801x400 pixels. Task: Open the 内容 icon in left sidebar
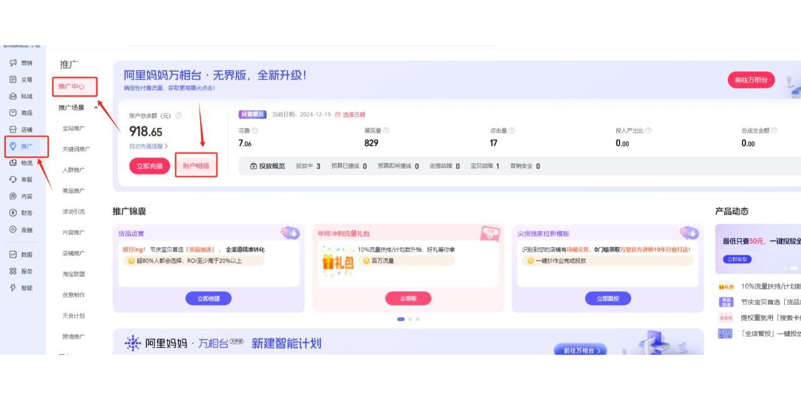[x=13, y=196]
